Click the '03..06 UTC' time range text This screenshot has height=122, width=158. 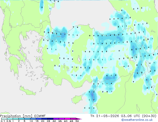point(131,116)
